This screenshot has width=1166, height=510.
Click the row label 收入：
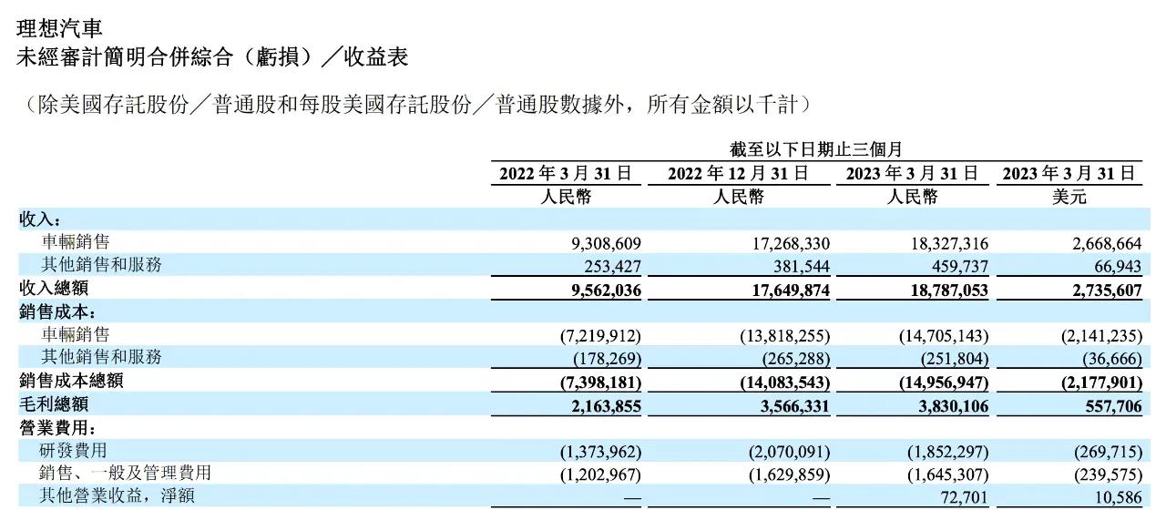point(40,219)
